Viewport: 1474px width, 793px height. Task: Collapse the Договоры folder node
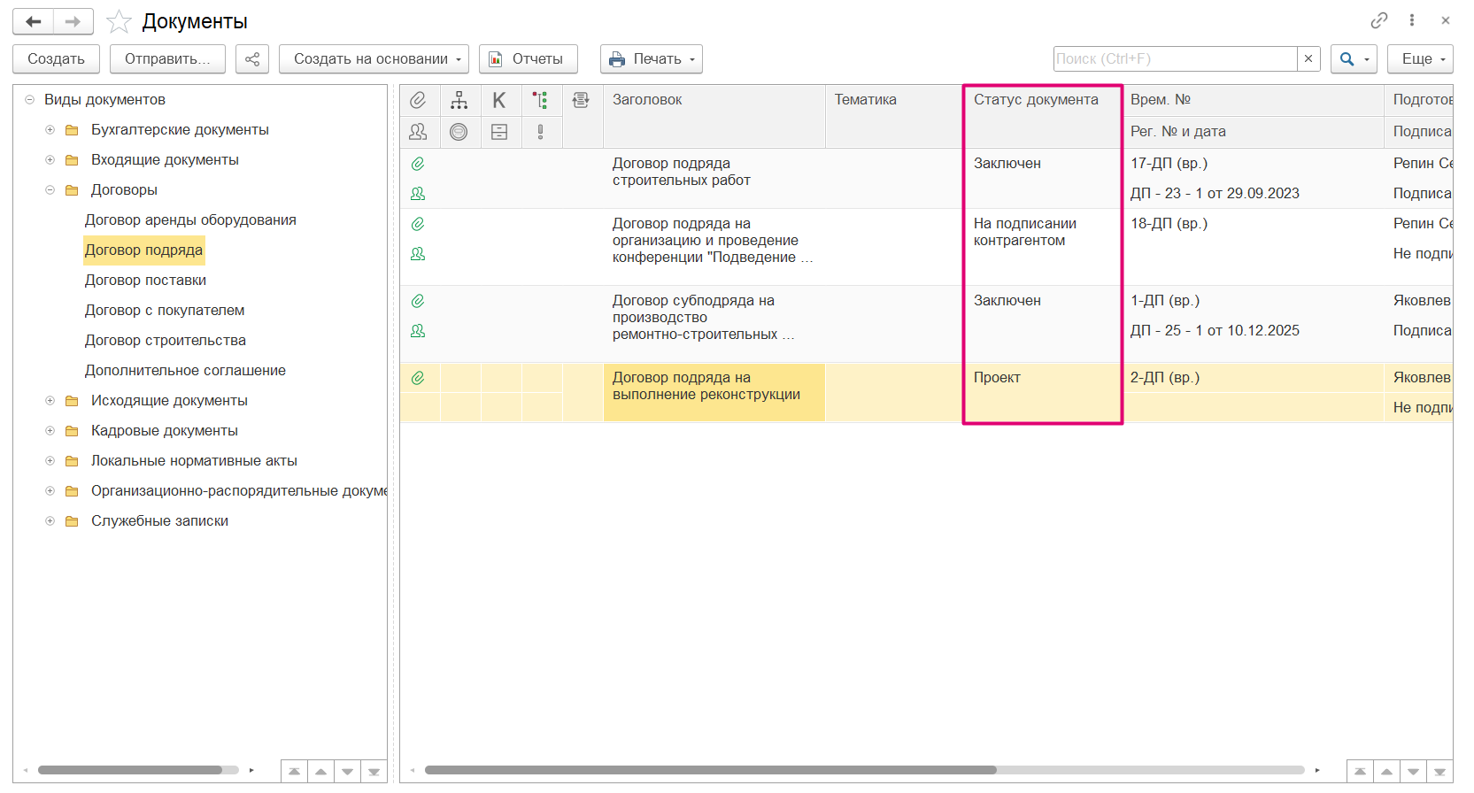(50, 190)
